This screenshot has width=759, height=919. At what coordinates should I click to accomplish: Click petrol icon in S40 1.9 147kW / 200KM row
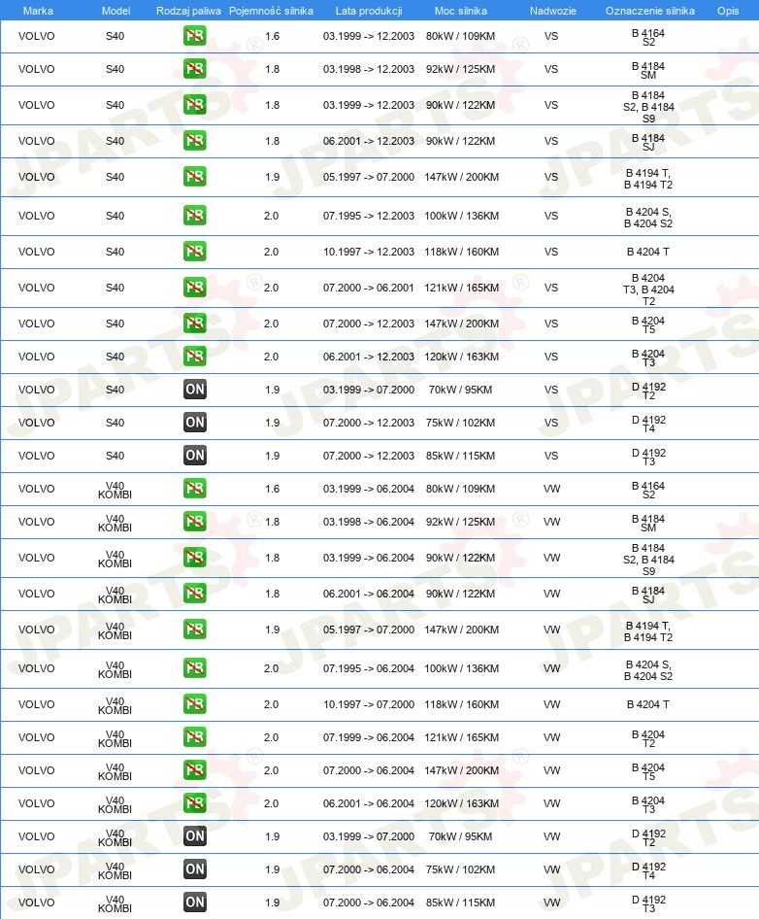point(194,177)
